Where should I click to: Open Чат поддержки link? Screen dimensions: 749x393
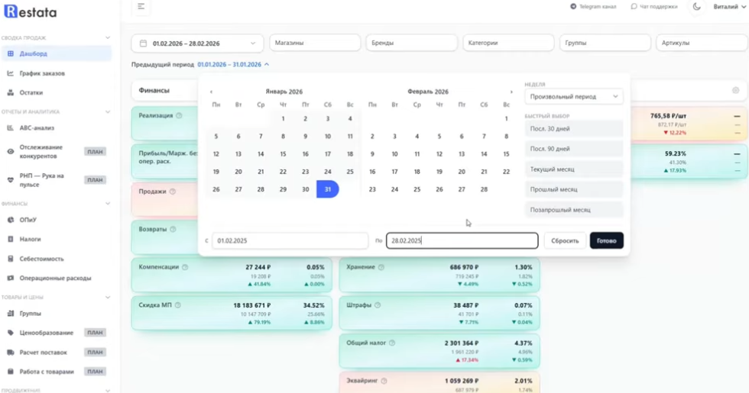[x=654, y=7]
